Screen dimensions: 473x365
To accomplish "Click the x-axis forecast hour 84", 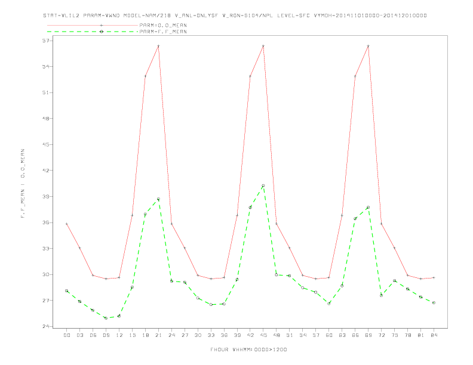I will [434, 335].
